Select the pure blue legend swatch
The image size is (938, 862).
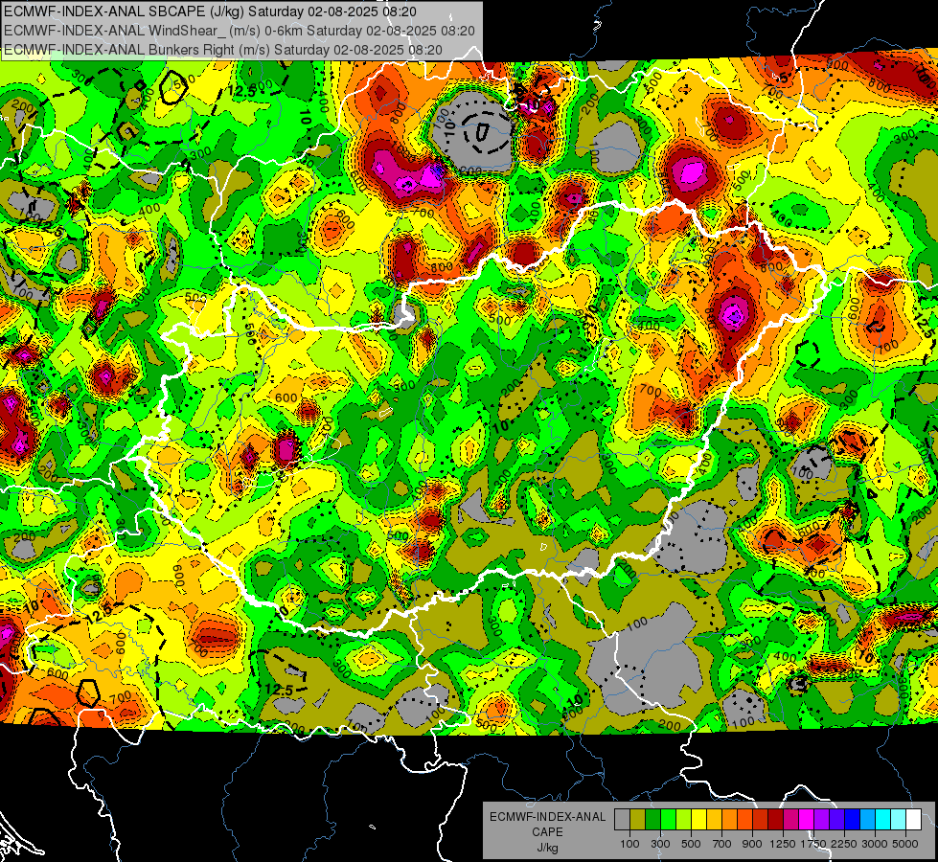[x=853, y=820]
